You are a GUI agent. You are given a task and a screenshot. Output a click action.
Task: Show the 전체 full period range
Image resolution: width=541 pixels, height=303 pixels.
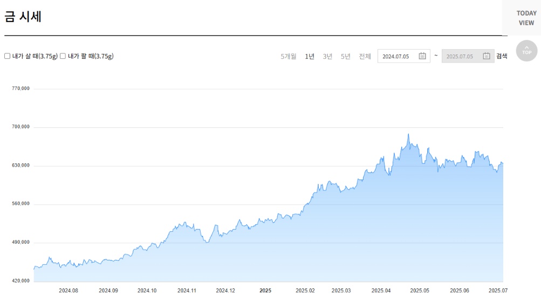(x=365, y=56)
